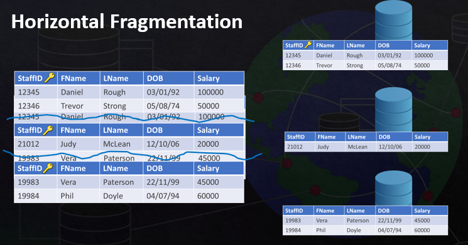
Task: Click '50000' in the large left table
Action: tap(209, 106)
